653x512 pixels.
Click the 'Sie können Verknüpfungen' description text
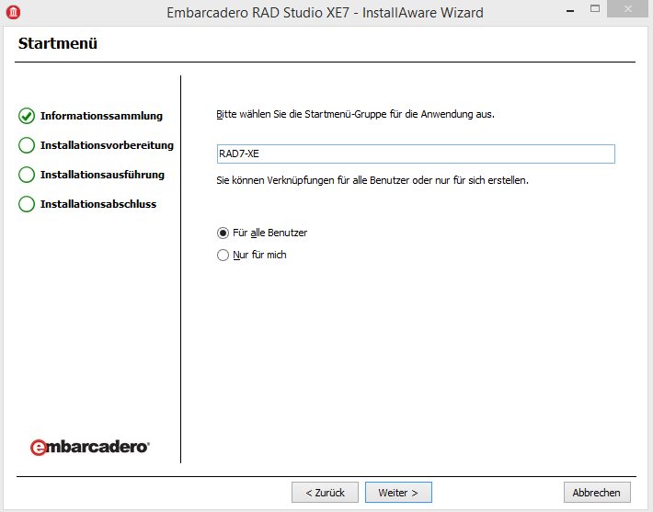coord(372,181)
